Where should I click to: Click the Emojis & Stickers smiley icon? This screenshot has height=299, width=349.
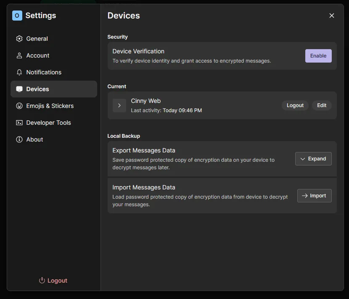[x=19, y=106]
